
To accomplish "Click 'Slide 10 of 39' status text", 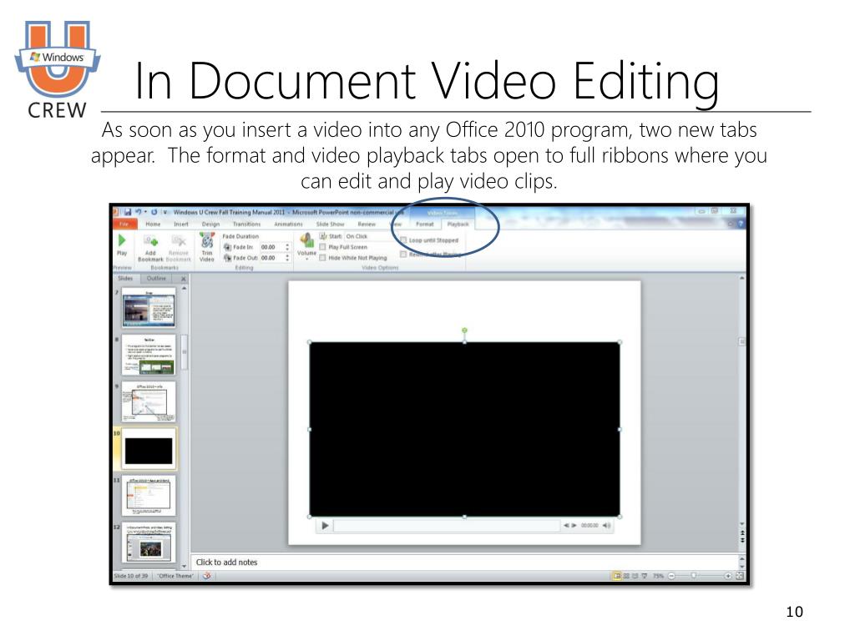I will click(x=131, y=576).
